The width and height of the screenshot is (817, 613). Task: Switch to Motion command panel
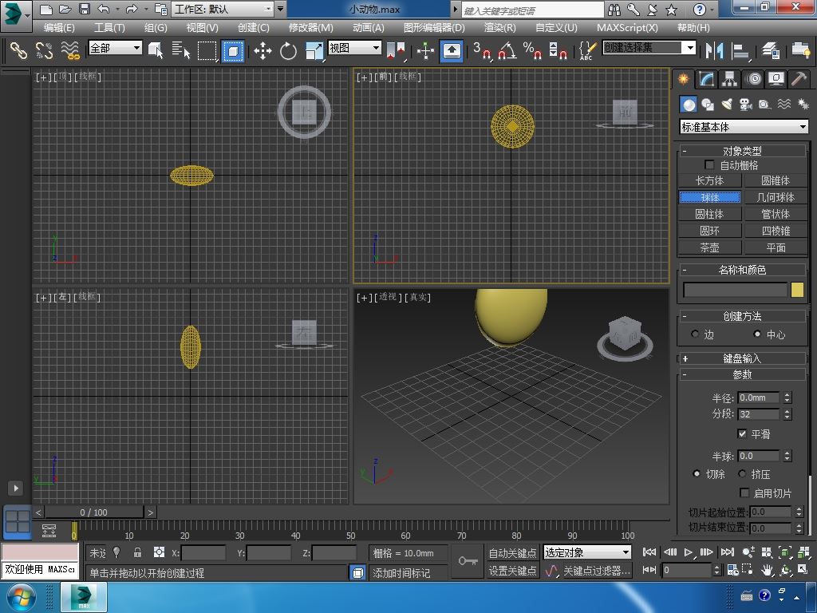coord(753,79)
